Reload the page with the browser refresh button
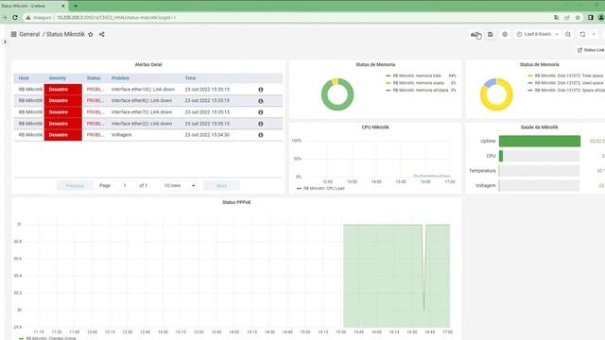 [x=15, y=17]
